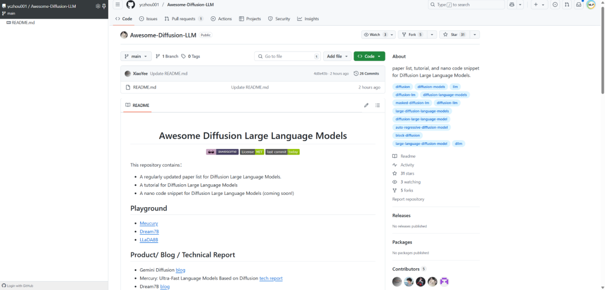605x290 pixels.
Task: Select the README tab above content
Action: [137, 105]
